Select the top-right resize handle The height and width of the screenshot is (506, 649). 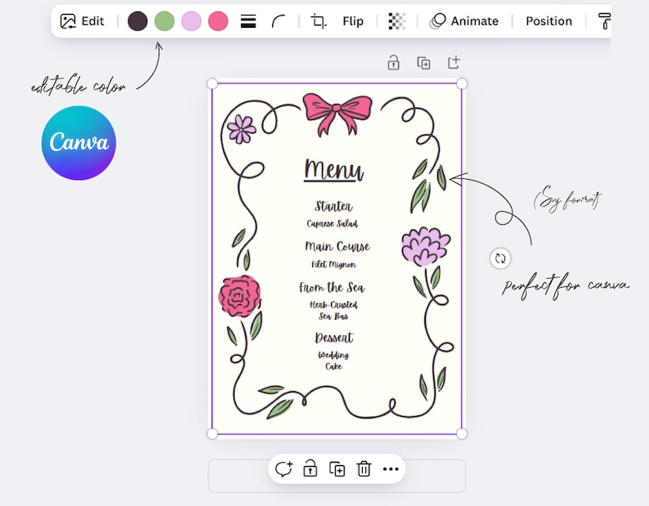[462, 83]
